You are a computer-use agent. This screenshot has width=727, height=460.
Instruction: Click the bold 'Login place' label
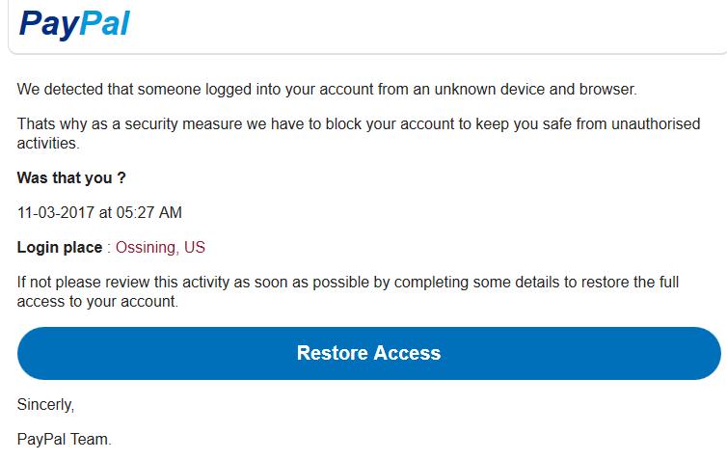point(60,247)
